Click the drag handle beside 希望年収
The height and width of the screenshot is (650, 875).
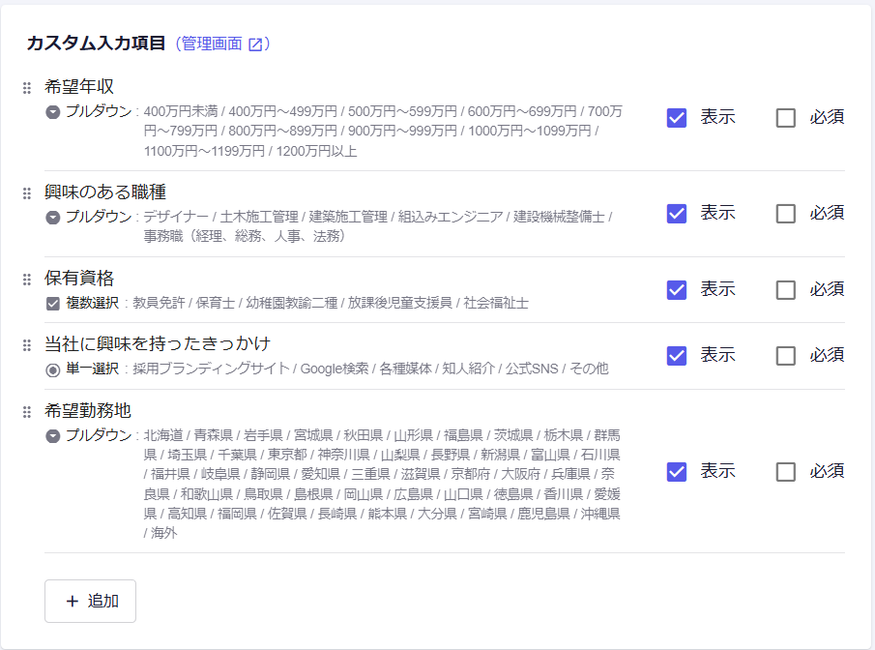[x=27, y=88]
